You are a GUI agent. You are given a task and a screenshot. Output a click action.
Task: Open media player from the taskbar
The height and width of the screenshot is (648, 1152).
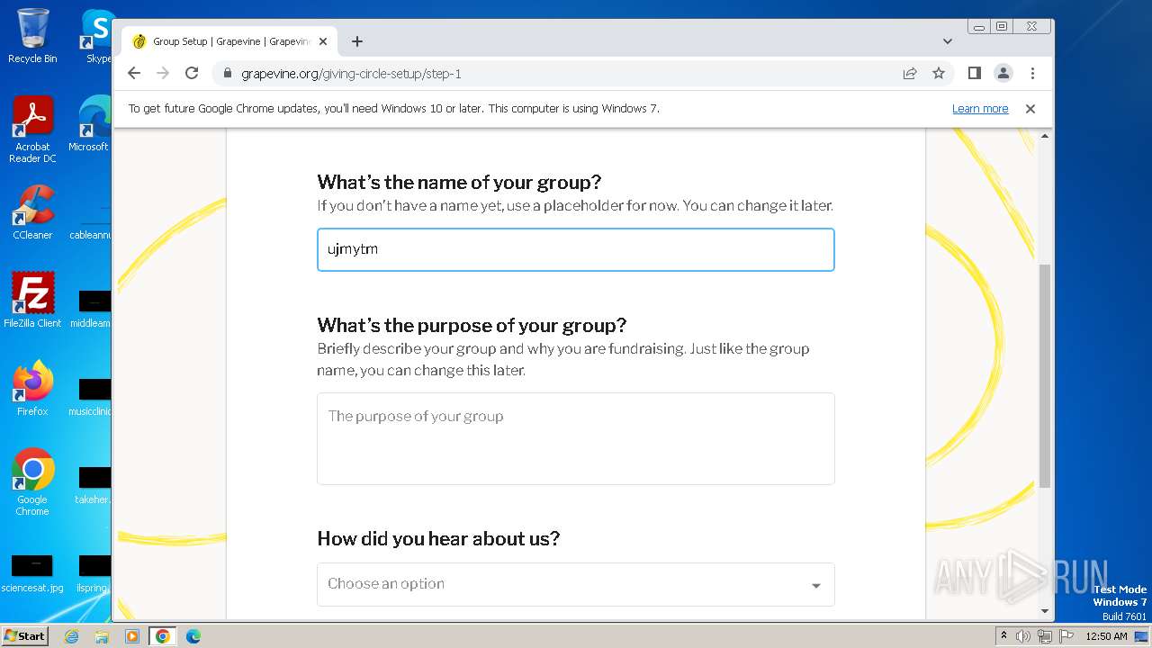pos(132,636)
